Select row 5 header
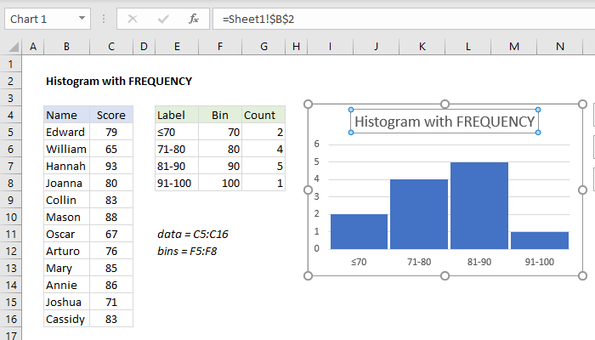This screenshot has height=340, width=595. (10, 132)
